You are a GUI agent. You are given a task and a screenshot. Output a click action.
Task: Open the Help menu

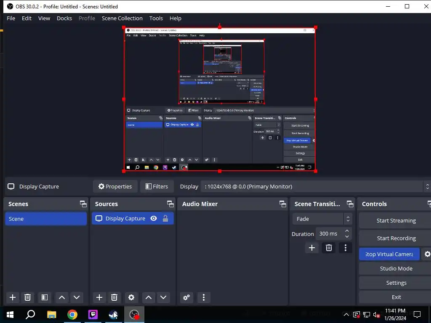pos(176,18)
